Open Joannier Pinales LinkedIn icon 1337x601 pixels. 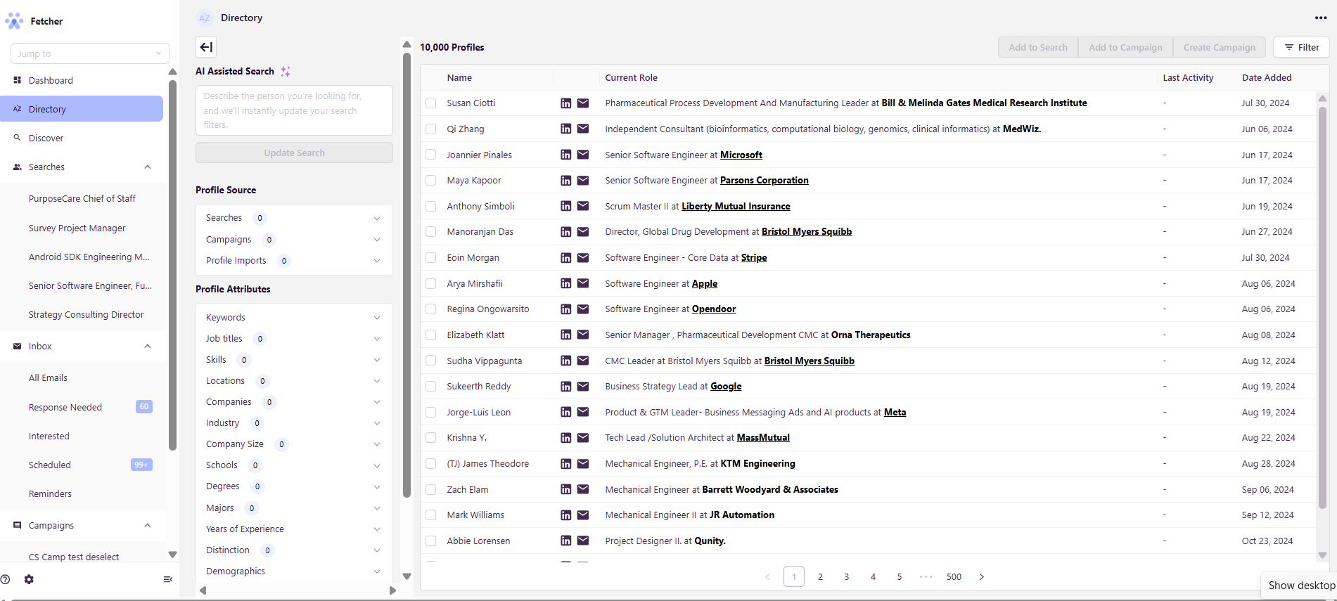pyautogui.click(x=565, y=155)
